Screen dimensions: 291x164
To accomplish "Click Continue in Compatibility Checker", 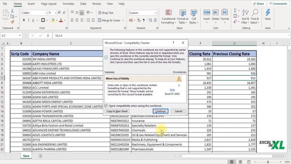I will point(161,111).
